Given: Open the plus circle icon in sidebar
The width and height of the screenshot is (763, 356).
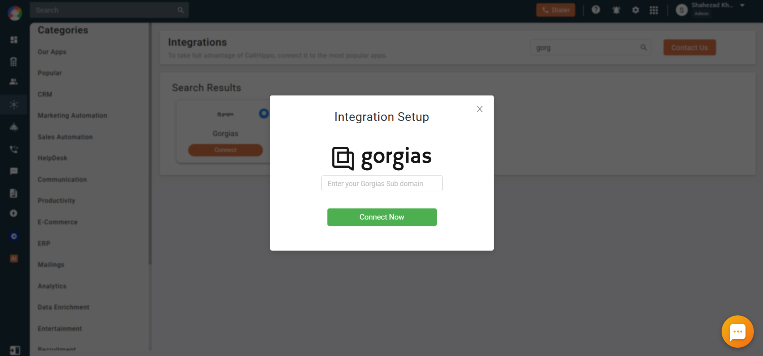Looking at the screenshot, I should (x=14, y=213).
